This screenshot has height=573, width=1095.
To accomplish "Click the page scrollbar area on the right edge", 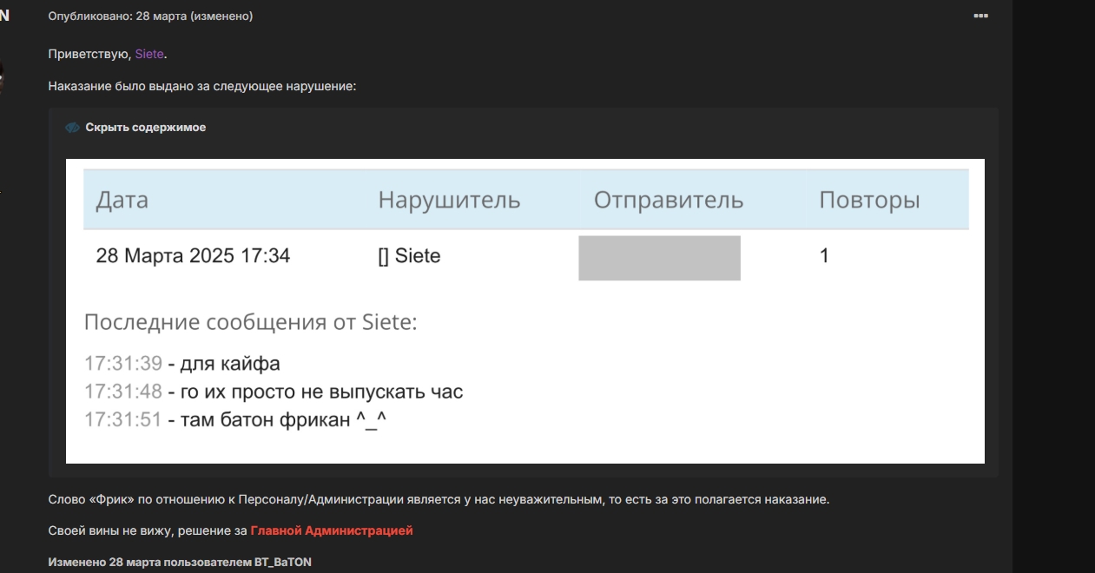I will [x=1089, y=286].
